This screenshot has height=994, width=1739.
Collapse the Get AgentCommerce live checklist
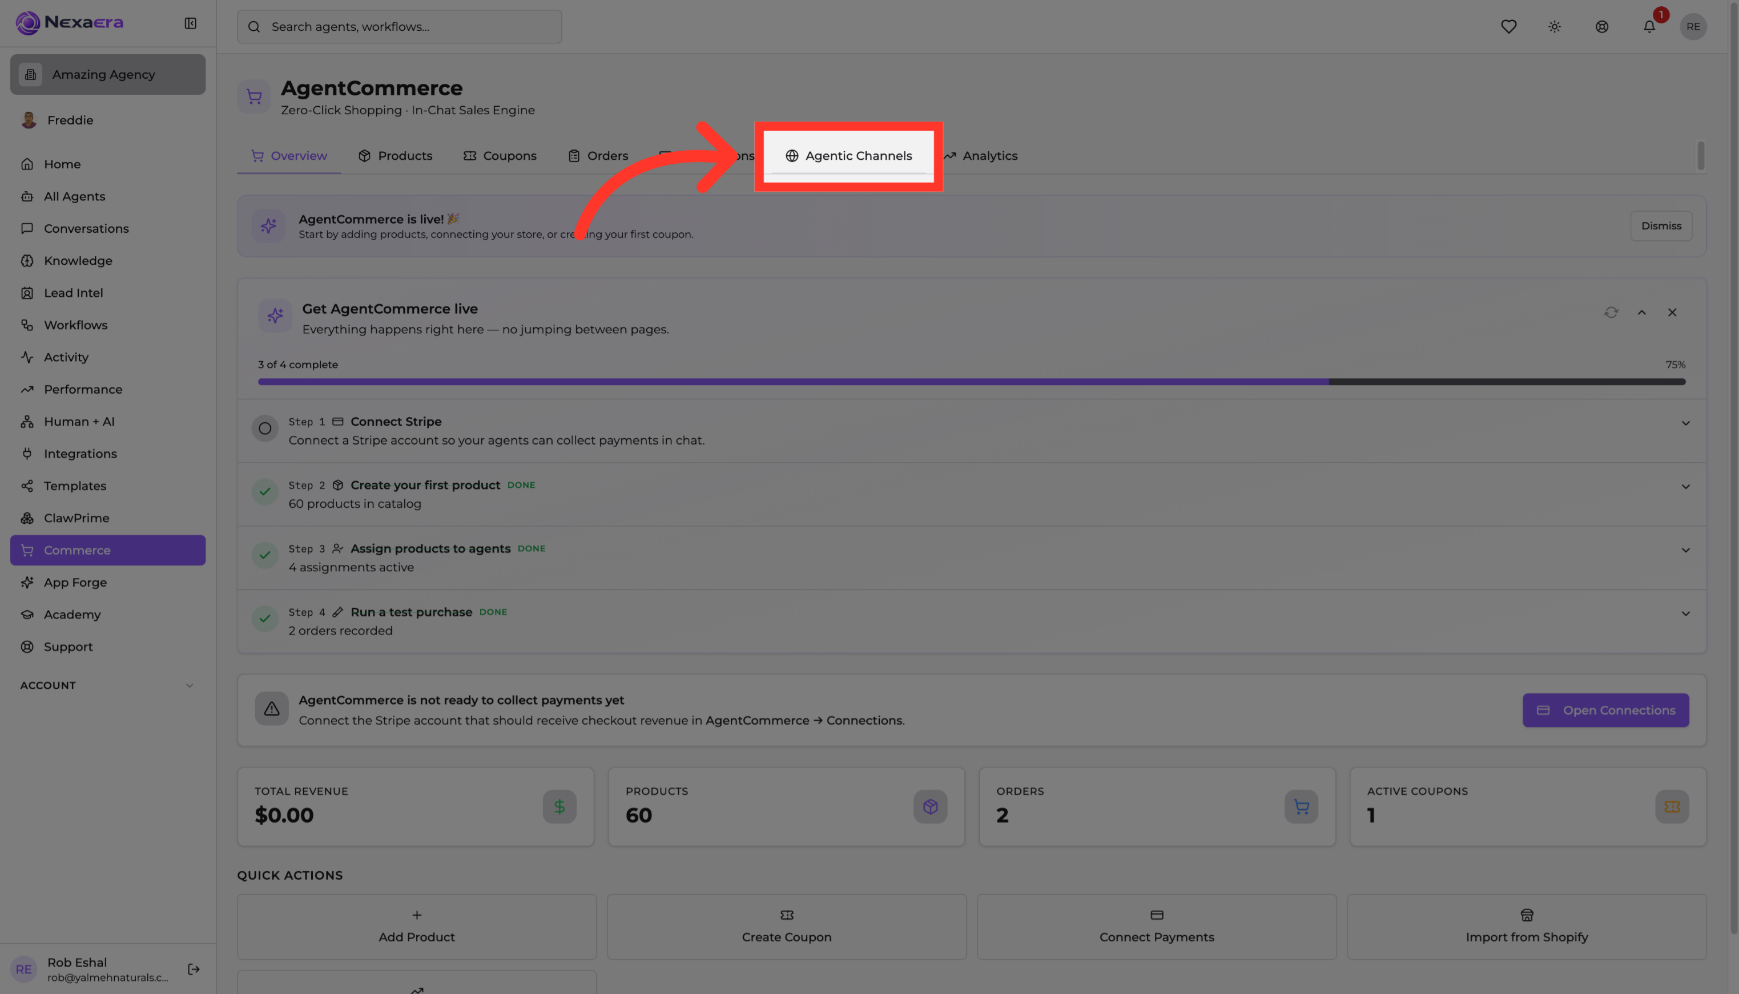1641,312
